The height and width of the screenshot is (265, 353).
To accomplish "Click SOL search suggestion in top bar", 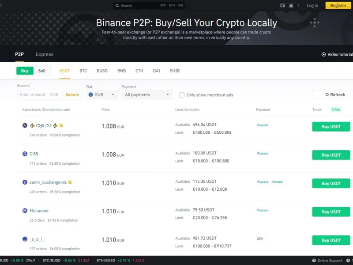I will coord(181,5).
